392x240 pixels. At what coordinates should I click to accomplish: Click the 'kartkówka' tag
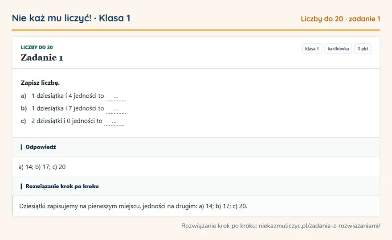(338, 49)
